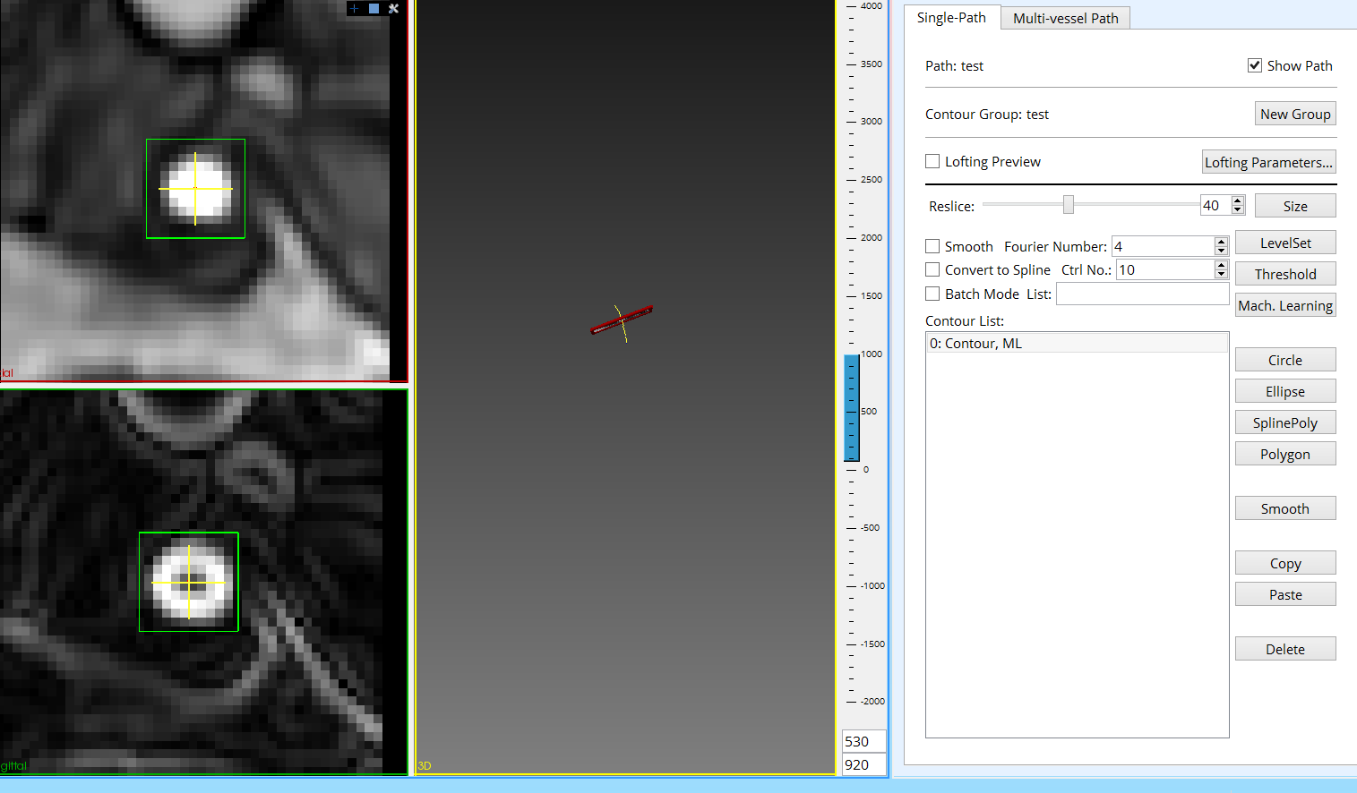Image resolution: width=1357 pixels, height=793 pixels.
Task: Click the New Group button
Action: point(1295,114)
